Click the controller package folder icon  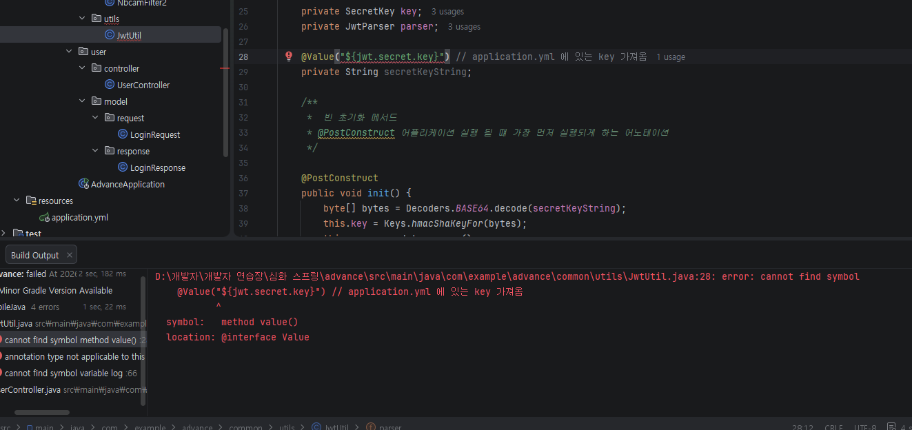click(x=96, y=68)
